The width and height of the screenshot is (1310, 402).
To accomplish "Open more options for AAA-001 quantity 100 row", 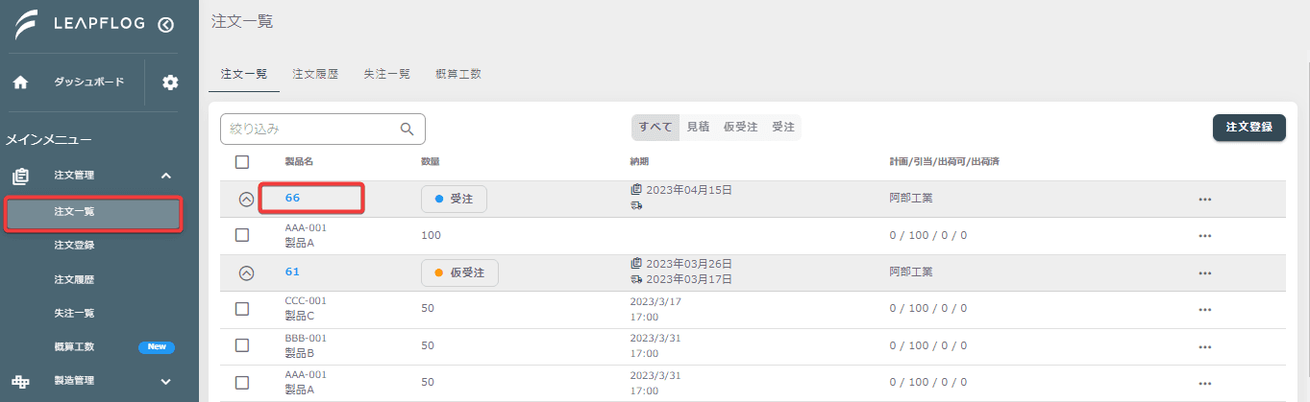I will tap(1205, 236).
